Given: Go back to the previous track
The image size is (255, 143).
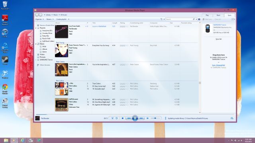Looking at the screenshot, I should [x=129, y=118].
